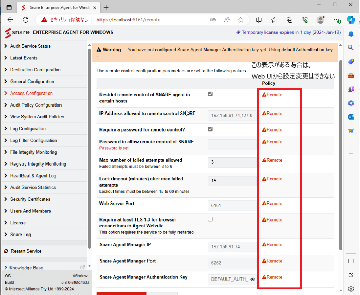Click the Lock timeout minutes field
This screenshot has height=295, width=360.
point(232,181)
